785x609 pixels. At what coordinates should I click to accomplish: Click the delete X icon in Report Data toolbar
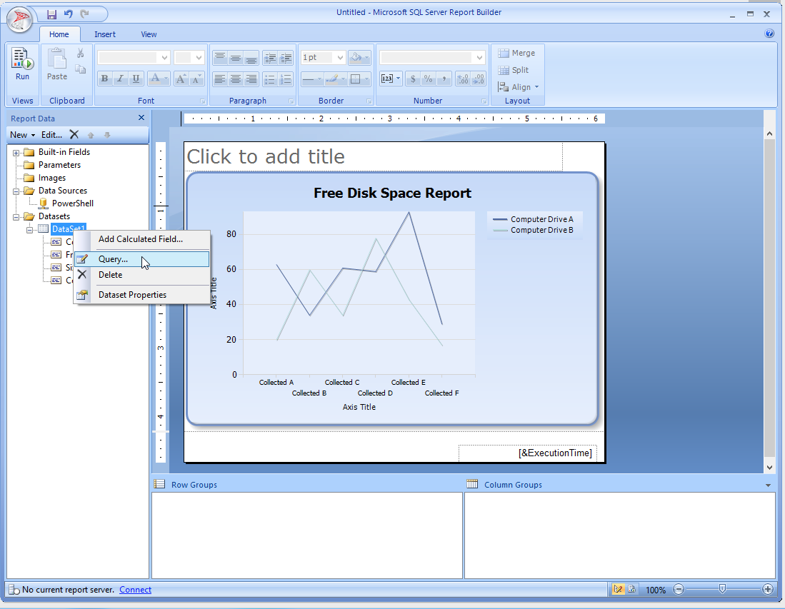coord(74,134)
